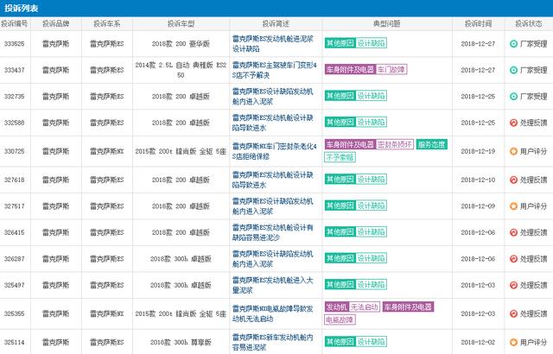Viewport: 553px width, 354px height.
Task: Click the 厂家受理 status icon for complaint 333437
Action: click(513, 70)
